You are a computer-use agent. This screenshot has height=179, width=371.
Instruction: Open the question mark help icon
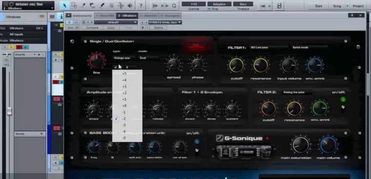141,6
